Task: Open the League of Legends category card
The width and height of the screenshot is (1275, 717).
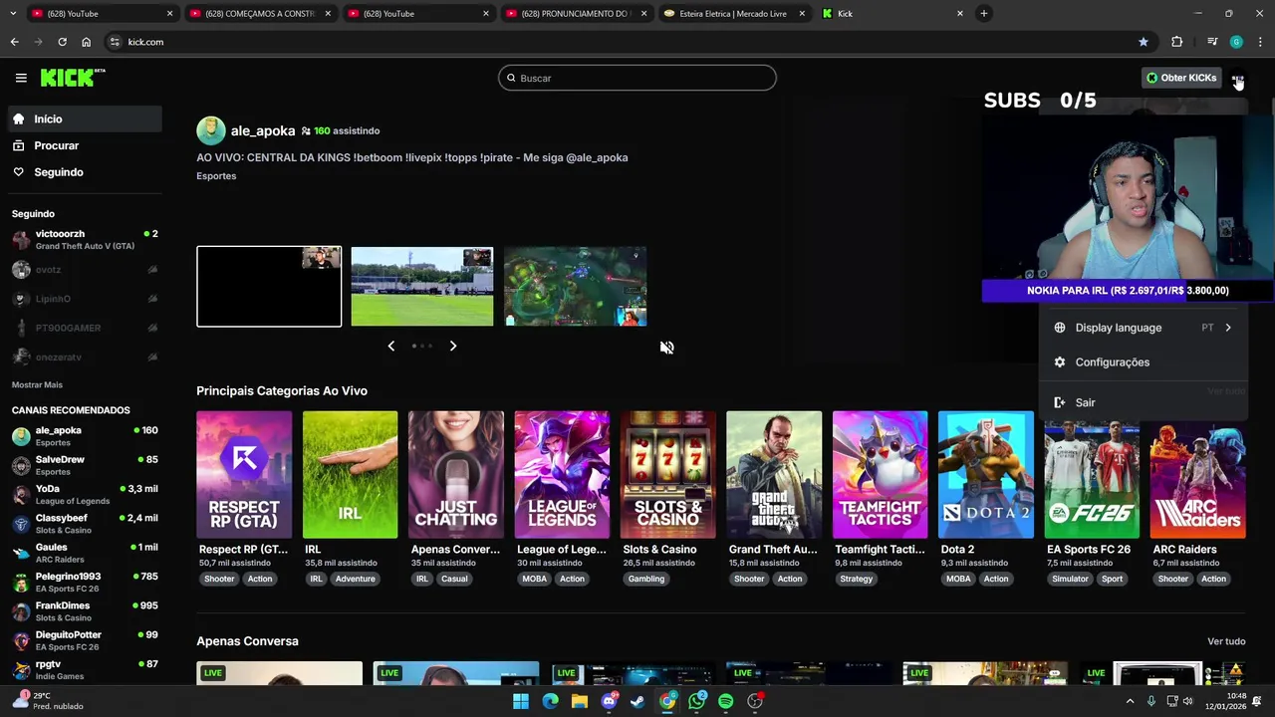Action: [x=562, y=475]
